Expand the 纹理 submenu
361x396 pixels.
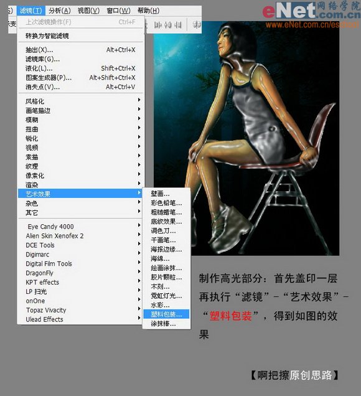click(x=81, y=166)
